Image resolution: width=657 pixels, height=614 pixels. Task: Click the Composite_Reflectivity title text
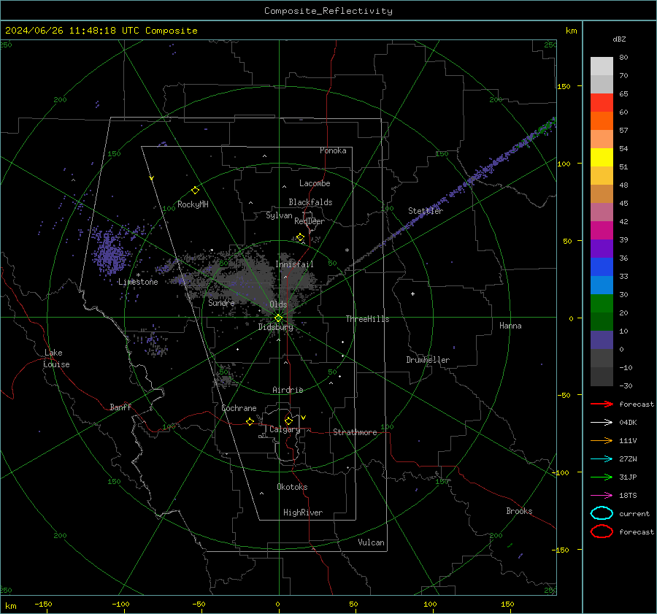(x=328, y=11)
